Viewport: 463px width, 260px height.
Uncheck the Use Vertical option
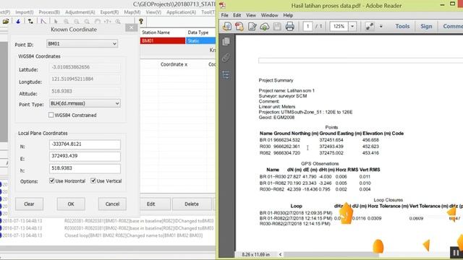point(93,181)
